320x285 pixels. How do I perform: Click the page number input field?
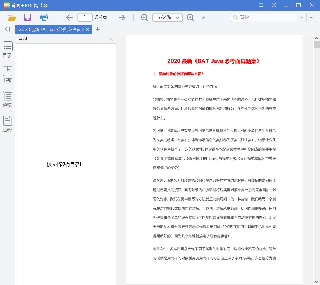click(85, 17)
